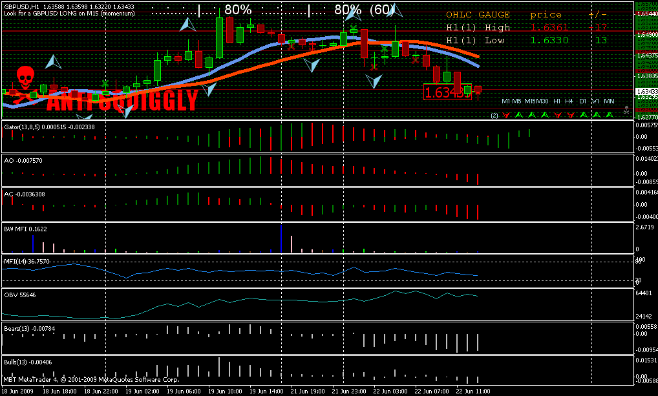Click the red down arrow under H1
Screen dimensions: 658x396
click(x=558, y=115)
